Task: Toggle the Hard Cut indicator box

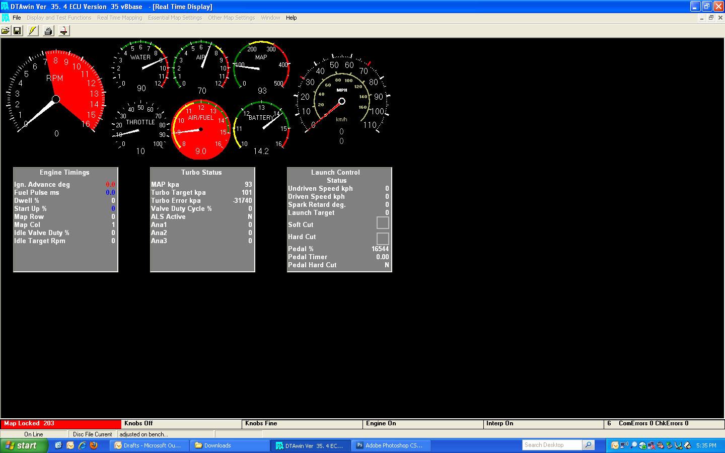Action: click(383, 238)
